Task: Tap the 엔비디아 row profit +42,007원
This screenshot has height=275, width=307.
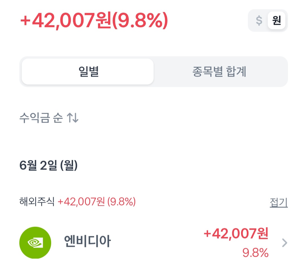Action: (236, 234)
